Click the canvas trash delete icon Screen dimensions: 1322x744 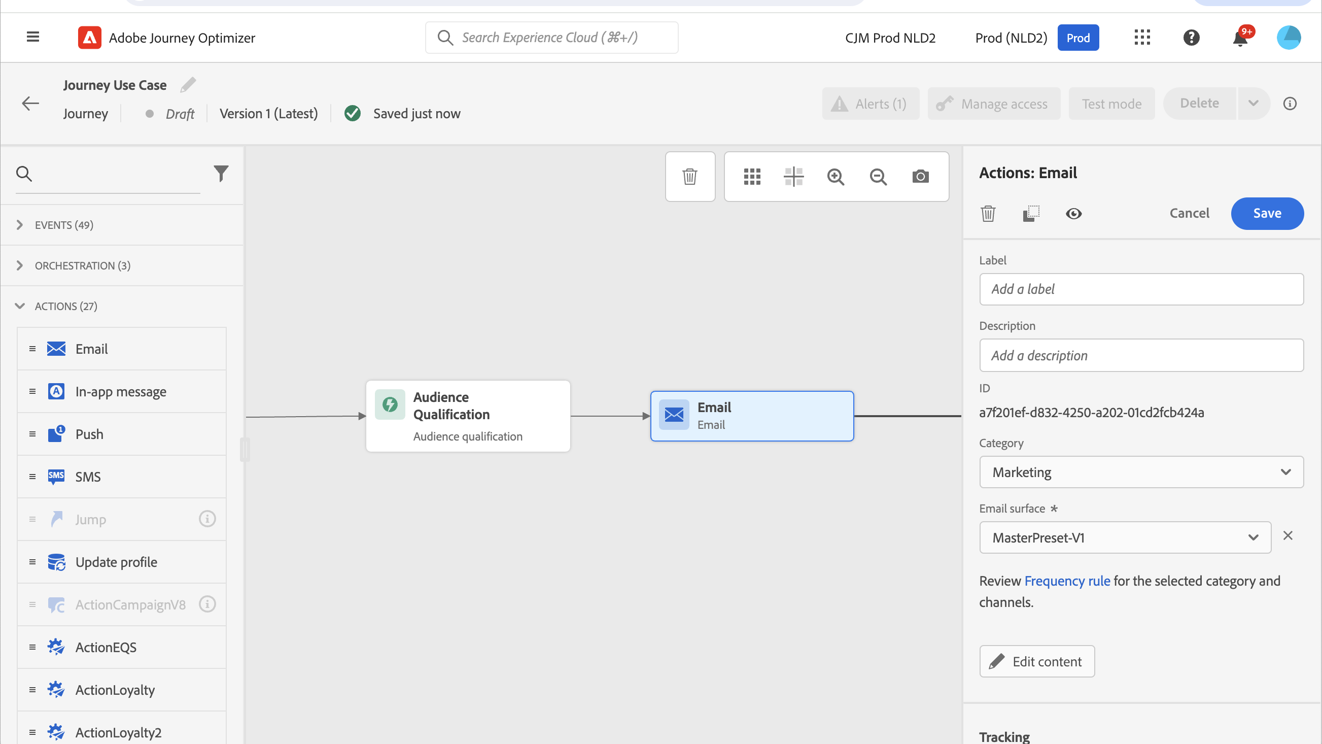tap(690, 177)
